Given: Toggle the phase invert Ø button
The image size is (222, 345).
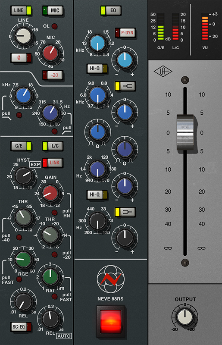Looking at the screenshot, I should [x=21, y=58].
